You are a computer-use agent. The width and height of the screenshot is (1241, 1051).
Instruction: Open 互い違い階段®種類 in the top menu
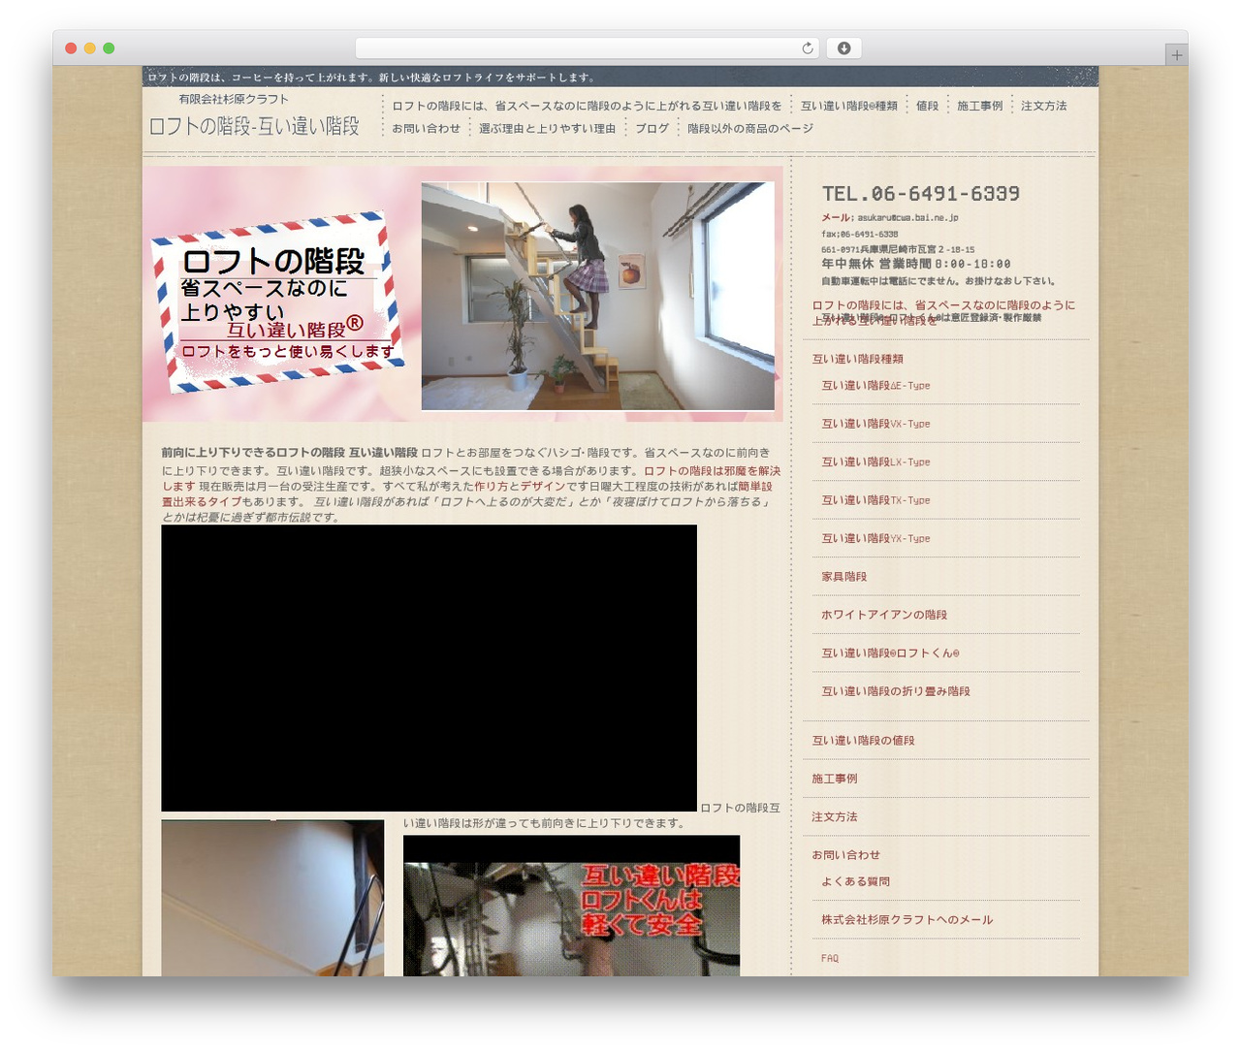[x=849, y=106]
